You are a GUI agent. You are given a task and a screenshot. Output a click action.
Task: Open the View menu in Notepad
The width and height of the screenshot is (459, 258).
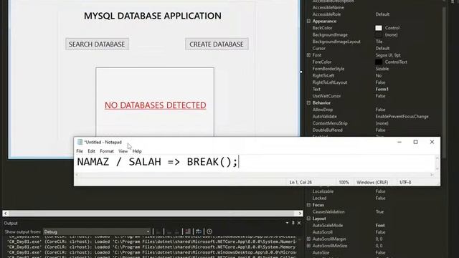[123, 151]
